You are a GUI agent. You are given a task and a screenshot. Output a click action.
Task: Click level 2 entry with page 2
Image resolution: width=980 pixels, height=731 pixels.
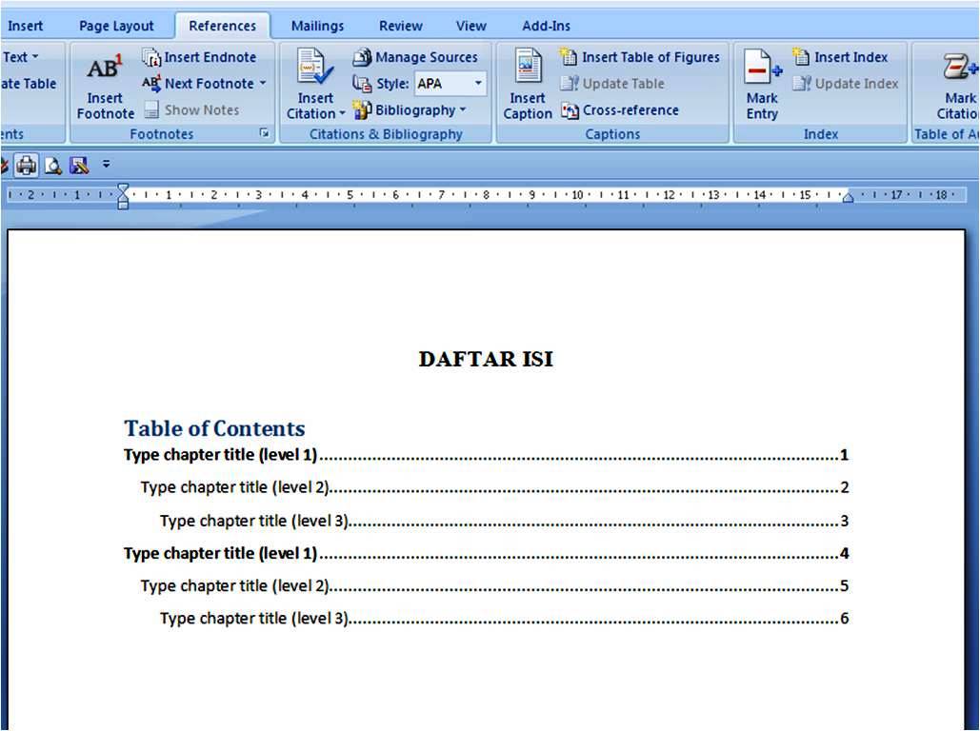click(x=494, y=487)
